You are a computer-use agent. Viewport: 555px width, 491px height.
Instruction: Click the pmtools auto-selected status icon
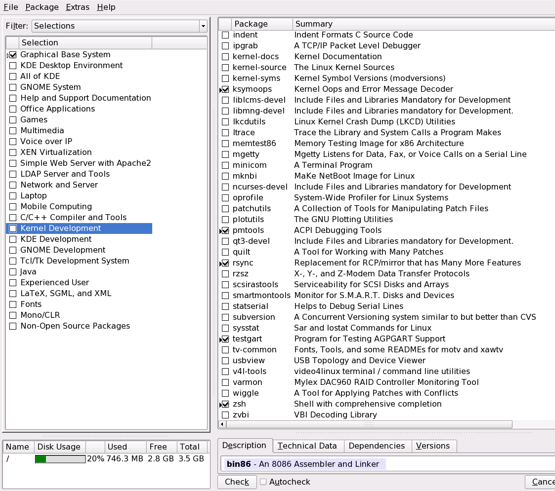(x=225, y=230)
